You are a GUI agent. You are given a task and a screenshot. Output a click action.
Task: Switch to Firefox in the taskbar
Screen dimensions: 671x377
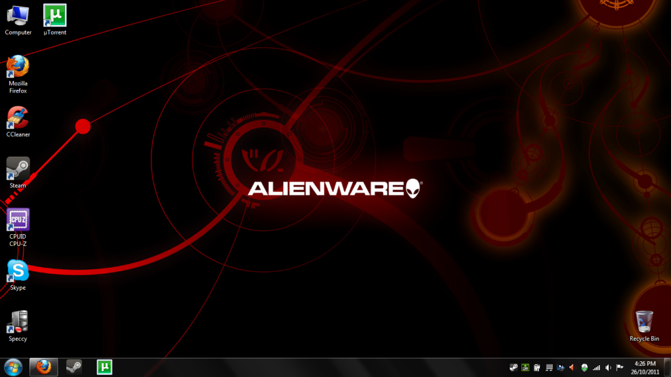[44, 367]
